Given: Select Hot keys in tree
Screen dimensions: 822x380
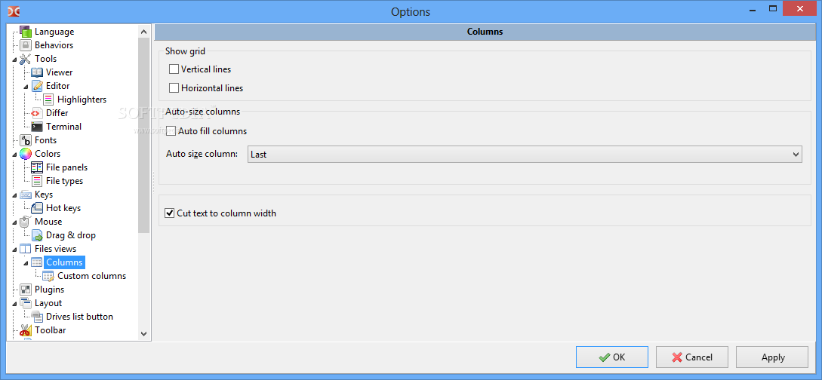Looking at the screenshot, I should (x=63, y=208).
